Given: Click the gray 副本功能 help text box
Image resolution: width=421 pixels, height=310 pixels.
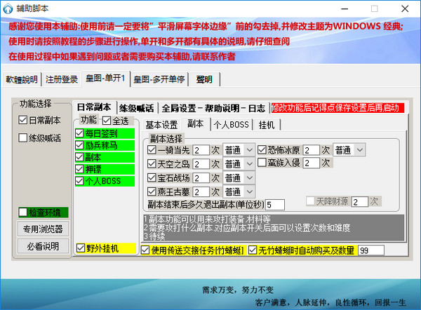Looking at the screenshot, I should click(274, 227).
